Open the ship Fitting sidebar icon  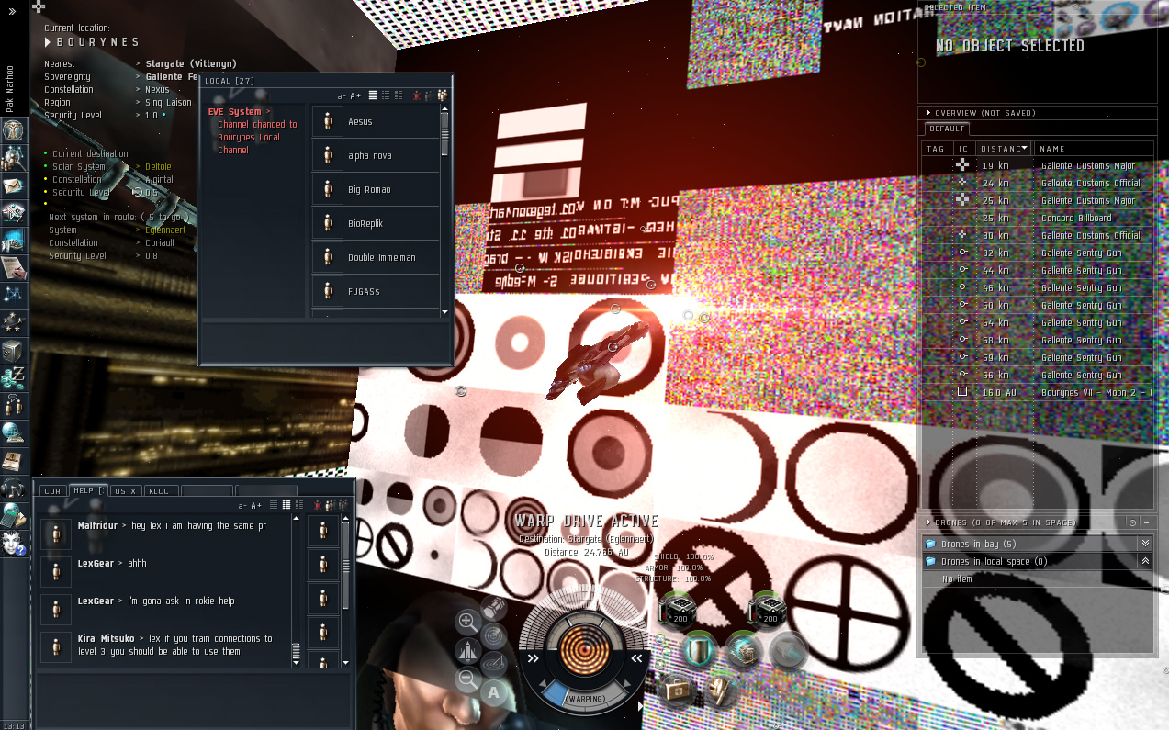click(x=13, y=214)
